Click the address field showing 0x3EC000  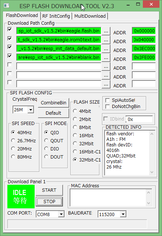[x=144, y=49]
